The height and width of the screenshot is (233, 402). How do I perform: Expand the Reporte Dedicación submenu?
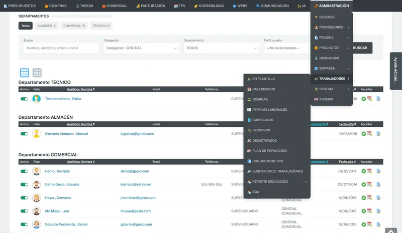[277, 181]
